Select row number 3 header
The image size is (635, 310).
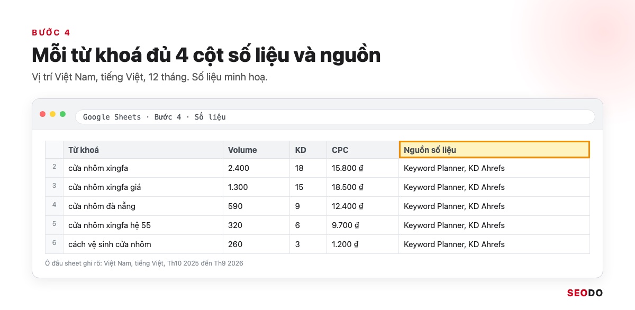pos(55,187)
